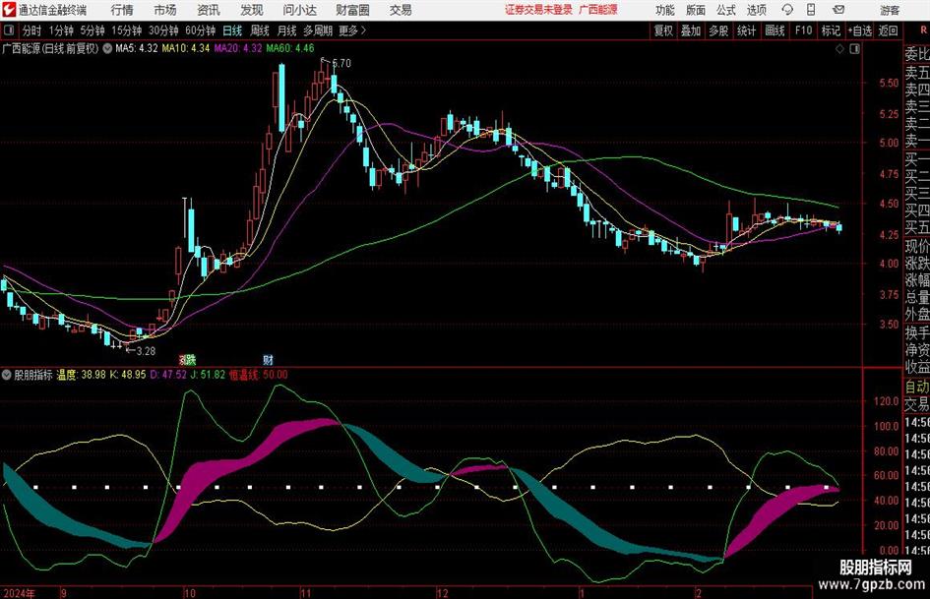This screenshot has height=599, width=930.
Task: Select the 日线 daily period tab
Action: pyautogui.click(x=232, y=30)
